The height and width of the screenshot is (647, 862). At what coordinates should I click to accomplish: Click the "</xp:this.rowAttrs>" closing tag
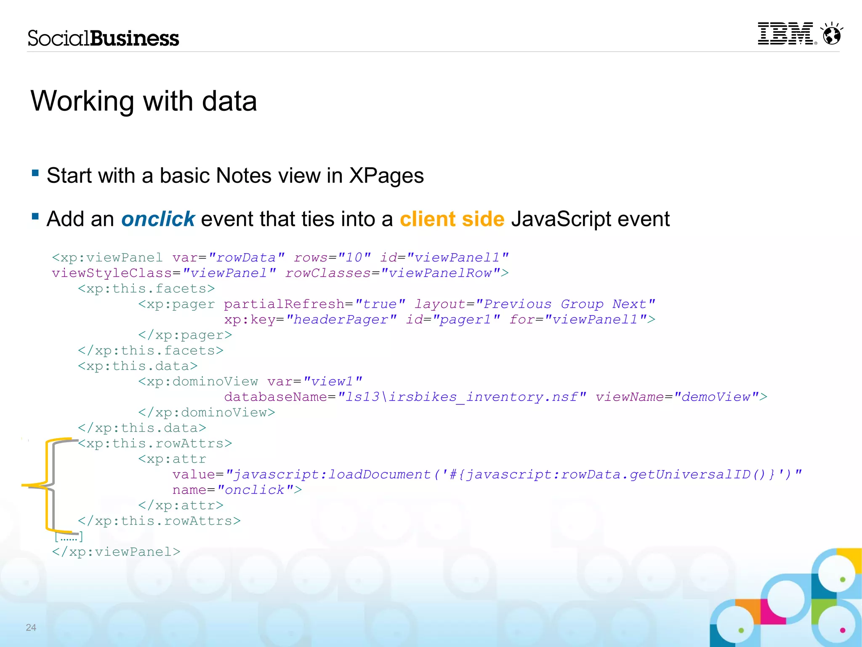point(160,521)
